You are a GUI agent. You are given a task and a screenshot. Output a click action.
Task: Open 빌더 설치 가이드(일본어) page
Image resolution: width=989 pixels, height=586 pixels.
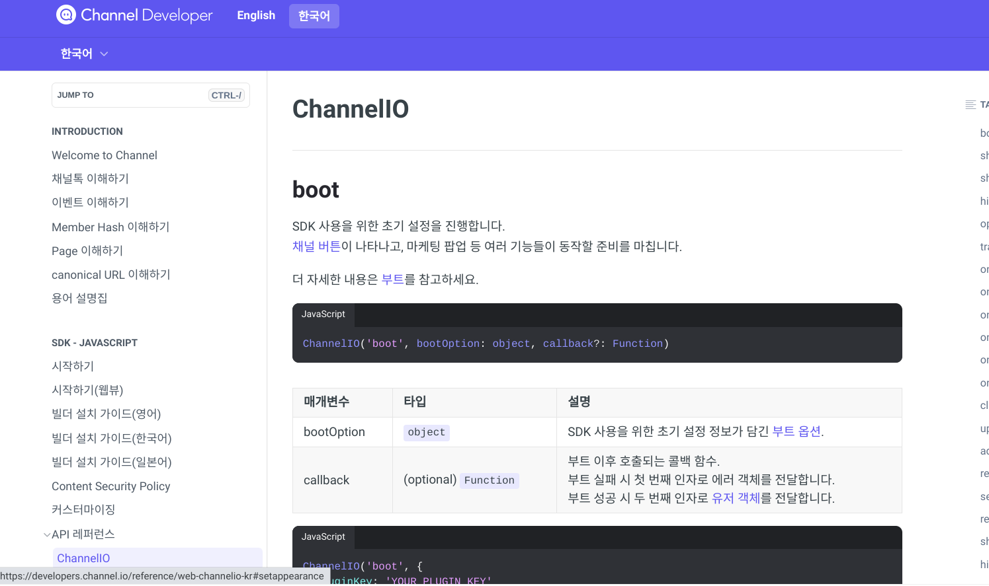pos(112,462)
